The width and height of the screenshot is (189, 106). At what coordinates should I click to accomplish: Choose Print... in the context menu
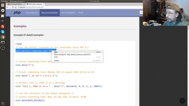(x=77, y=57)
